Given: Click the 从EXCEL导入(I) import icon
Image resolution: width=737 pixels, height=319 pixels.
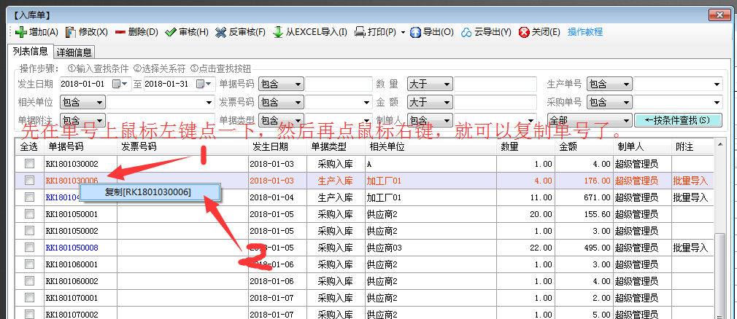Looking at the screenshot, I should click(x=278, y=32).
